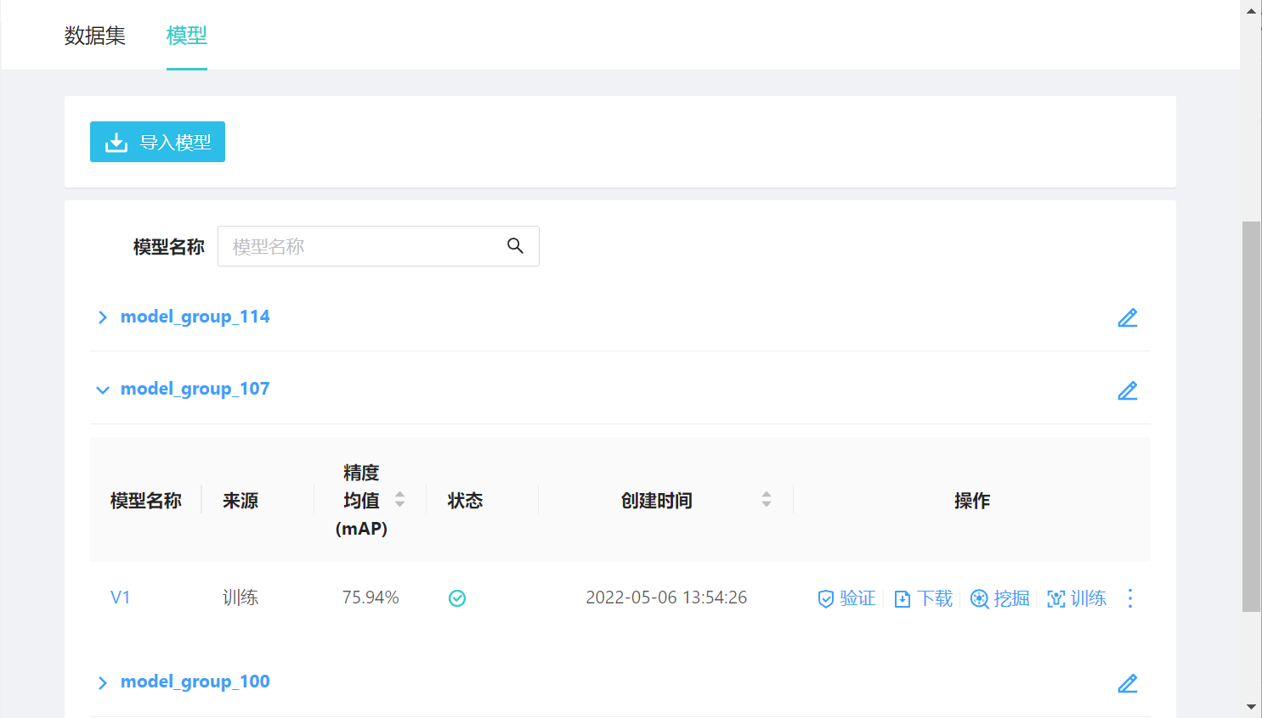This screenshot has width=1262, height=718.
Task: Start 挖掘 mining with model V1
Action: (x=1000, y=598)
